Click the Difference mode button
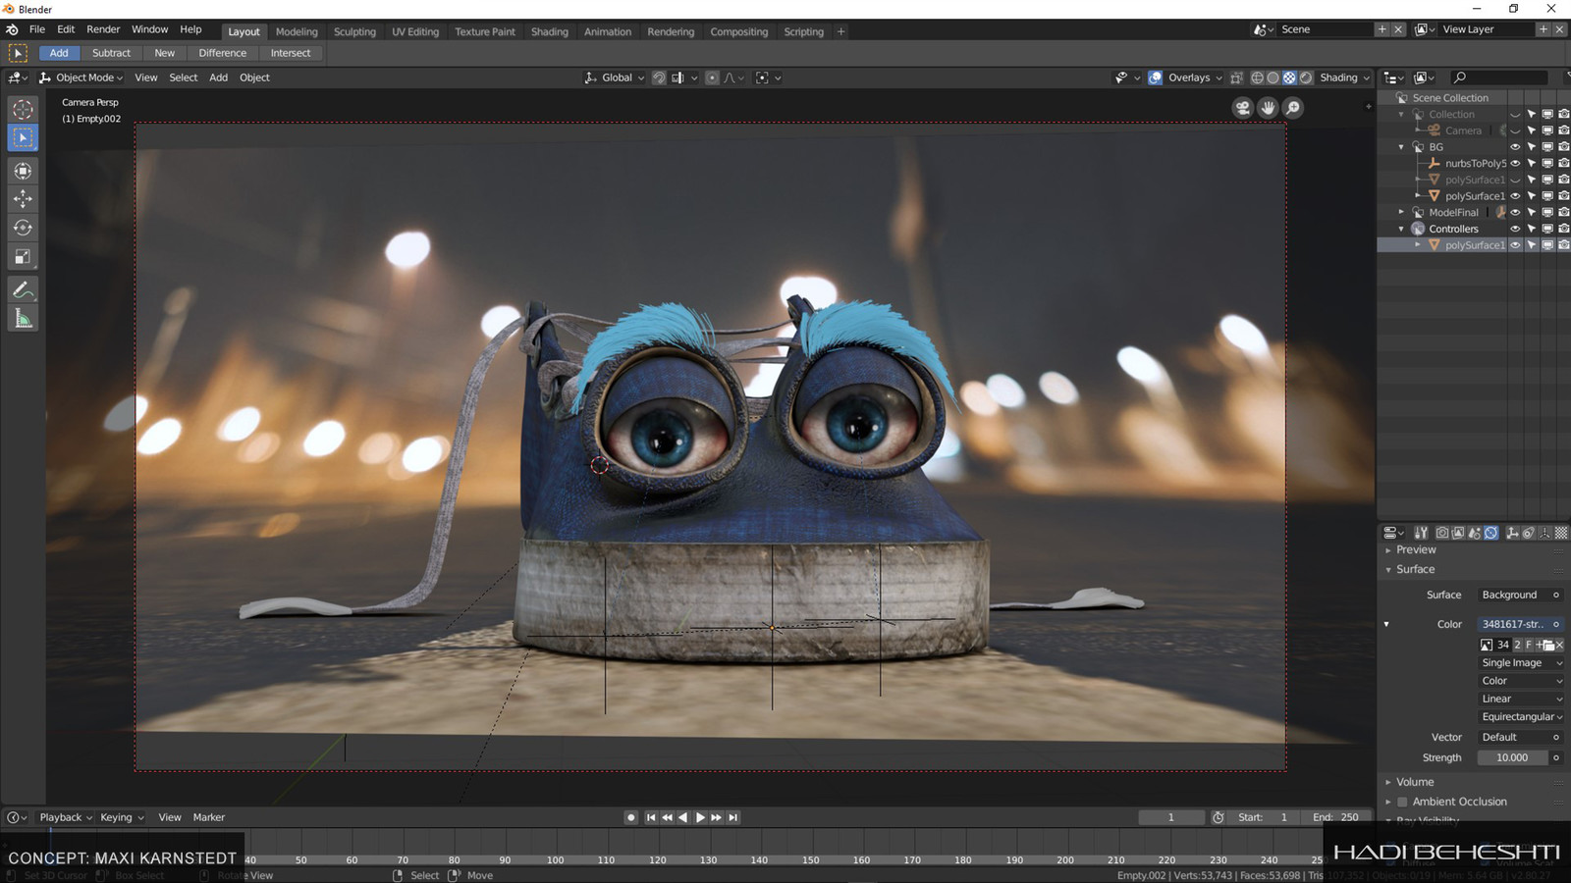Screen dimensions: 1571x883 222,53
